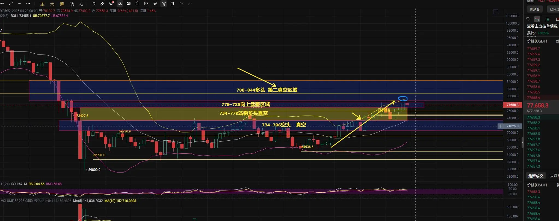
Task: Click the redo arrow
Action: pyautogui.click(x=190, y=4)
